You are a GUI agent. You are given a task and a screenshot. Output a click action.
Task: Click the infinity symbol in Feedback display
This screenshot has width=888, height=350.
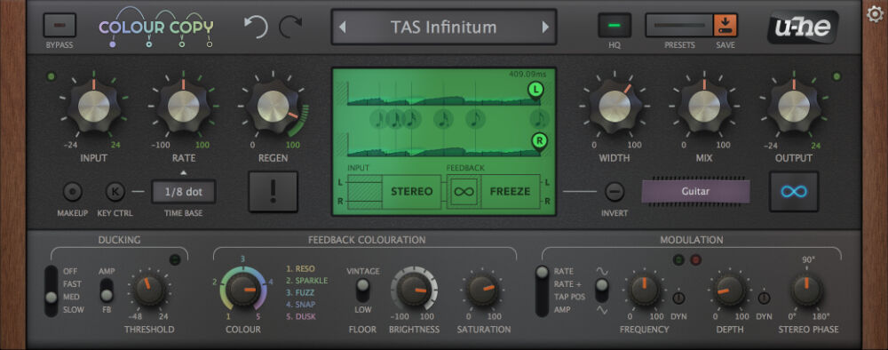464,191
